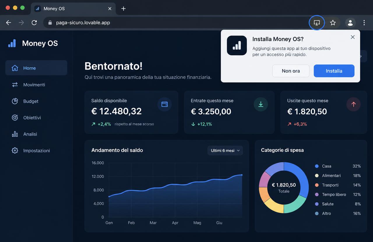
Task: Click the Salute legend entry
Action: click(x=338, y=204)
